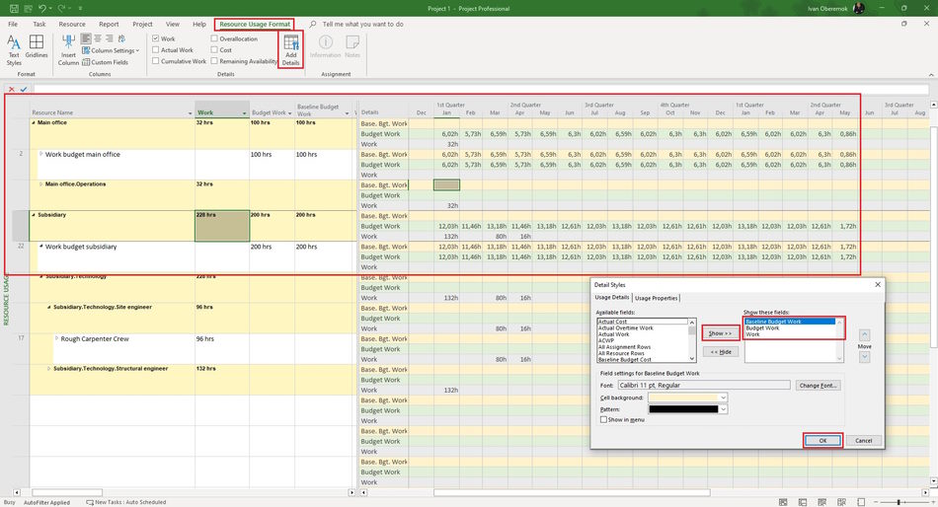Apply center alignment formatting
The height and width of the screenshot is (507, 938).
click(x=98, y=38)
